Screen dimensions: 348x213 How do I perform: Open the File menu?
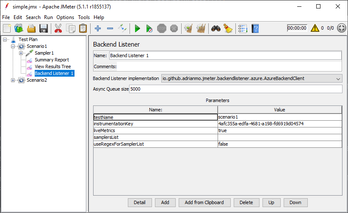pos(6,17)
